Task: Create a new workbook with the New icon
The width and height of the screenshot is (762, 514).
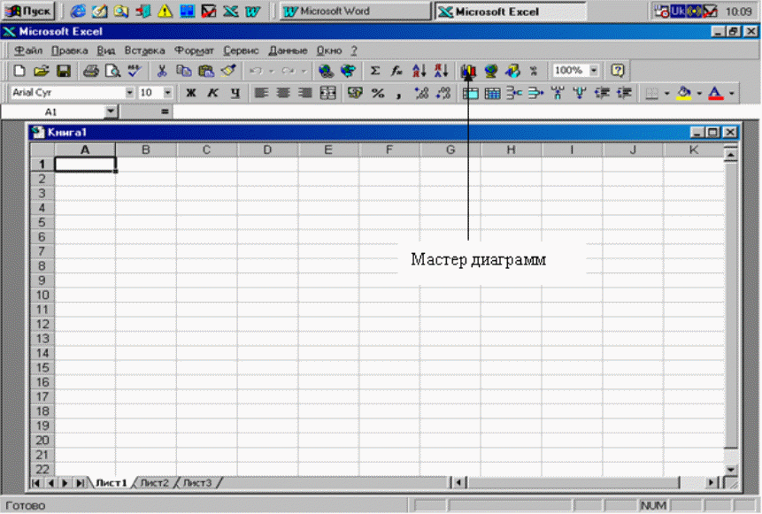Action: click(x=19, y=71)
